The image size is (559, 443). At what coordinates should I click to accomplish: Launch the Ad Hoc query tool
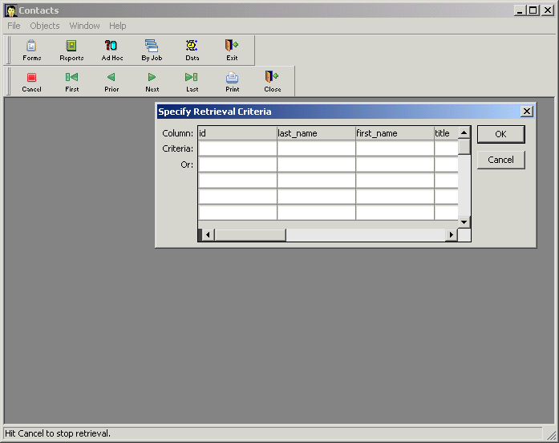(111, 51)
